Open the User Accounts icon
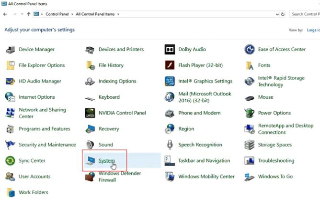The width and height of the screenshot is (320, 199). 10,177
